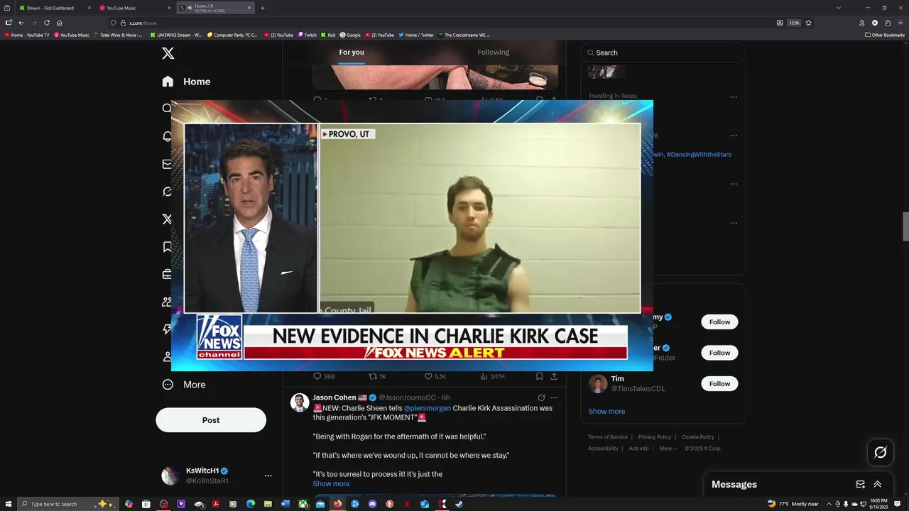Open the browser application menu (hamburger)
Image resolution: width=909 pixels, height=511 pixels.
coord(900,23)
